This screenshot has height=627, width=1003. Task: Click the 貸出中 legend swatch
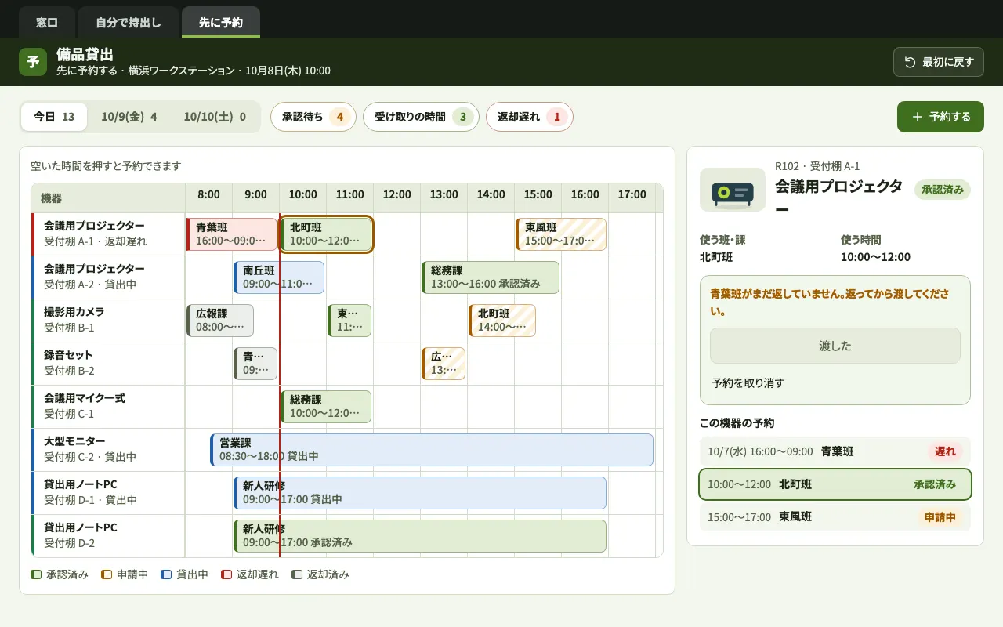[166, 574]
